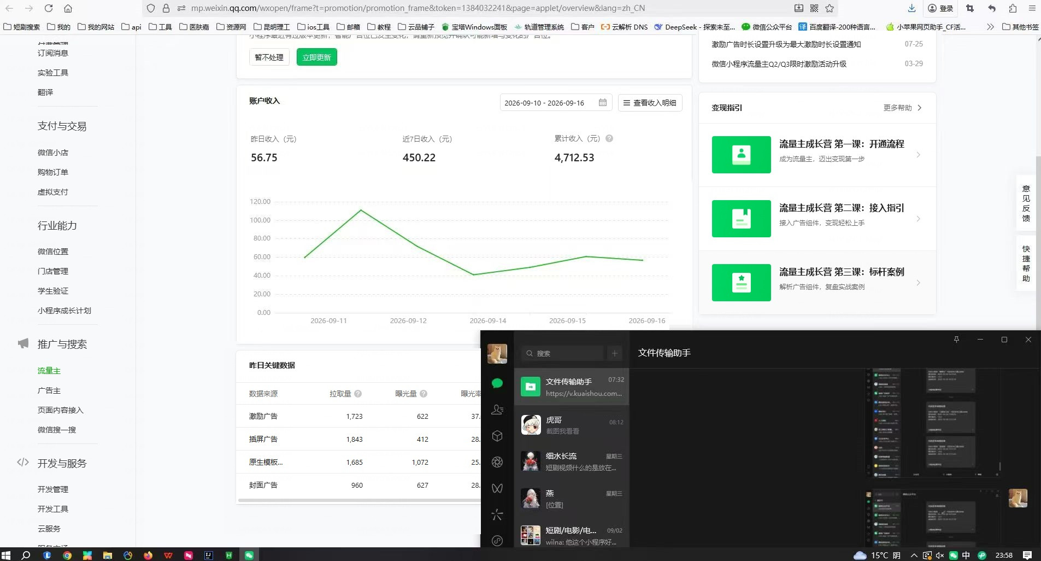Open 其他书签 bookmark folder

click(1020, 27)
